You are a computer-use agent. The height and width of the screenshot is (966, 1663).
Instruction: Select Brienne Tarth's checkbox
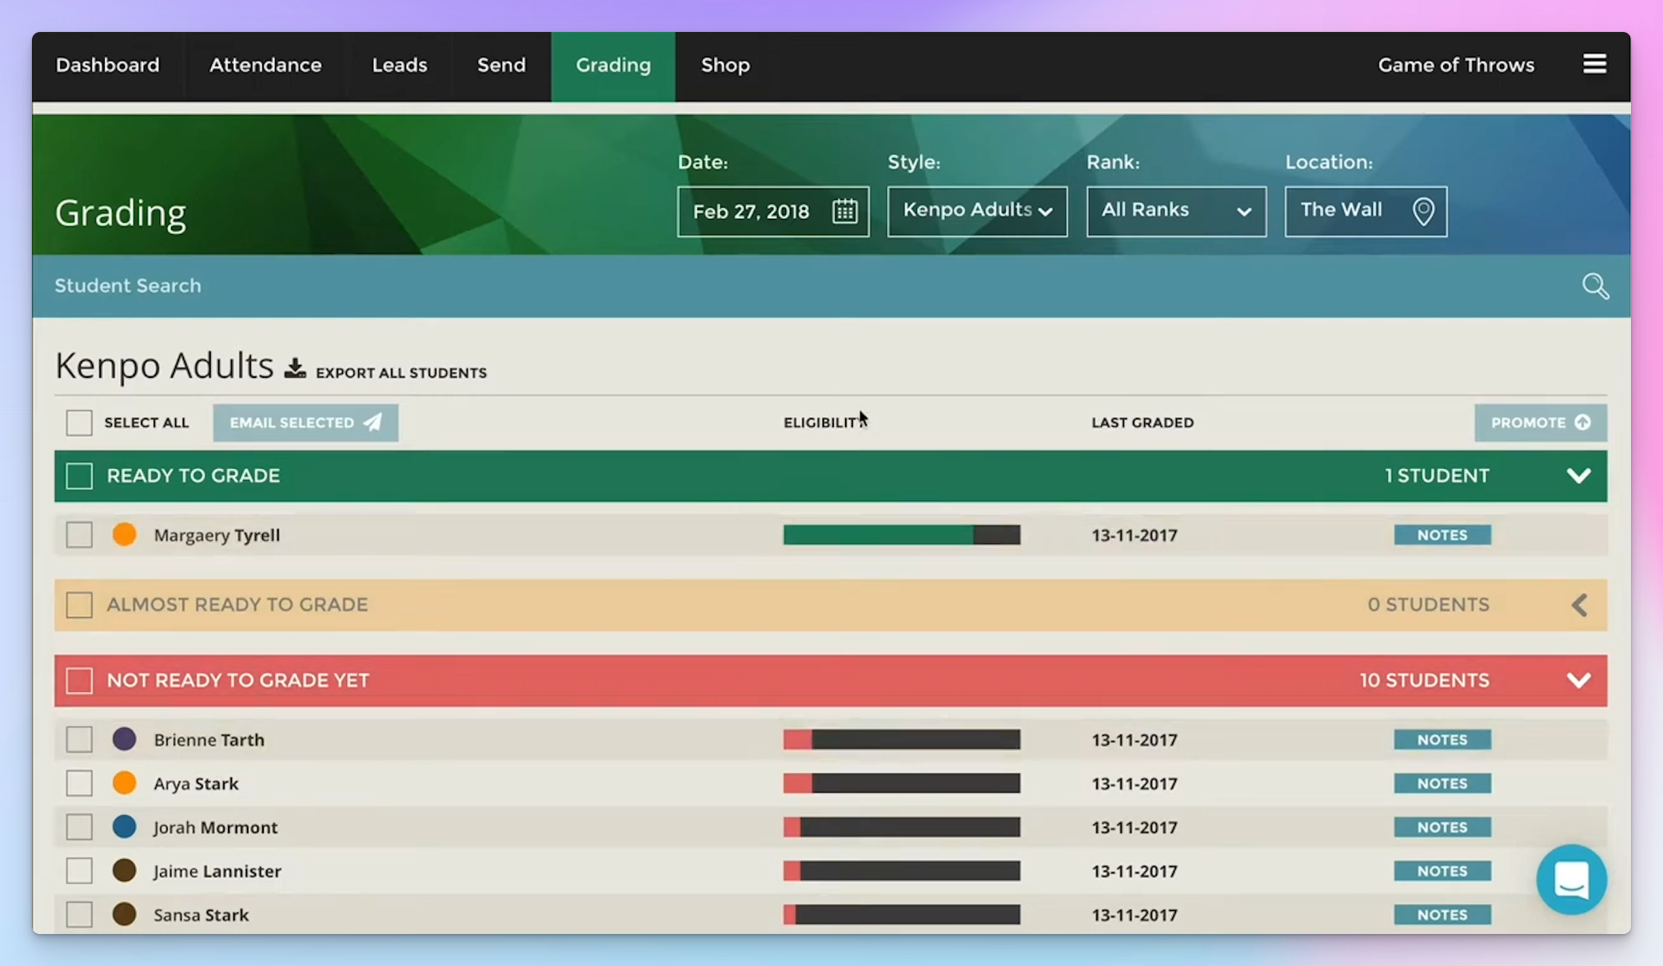click(x=79, y=739)
